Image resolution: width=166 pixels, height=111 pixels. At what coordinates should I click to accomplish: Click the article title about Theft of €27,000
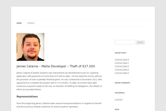pyautogui.click(x=56, y=66)
